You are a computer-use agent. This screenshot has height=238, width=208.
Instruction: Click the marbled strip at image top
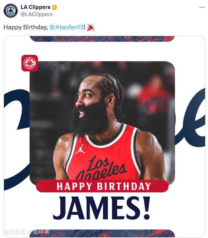[x=102, y=39]
